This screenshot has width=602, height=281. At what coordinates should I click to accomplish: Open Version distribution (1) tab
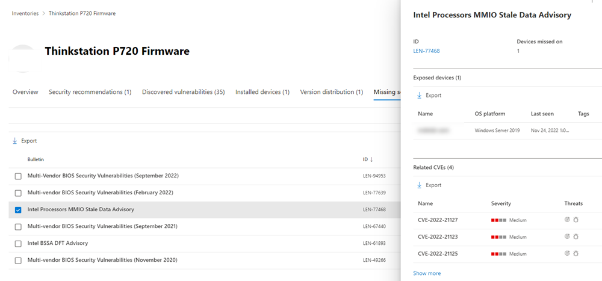coord(332,92)
